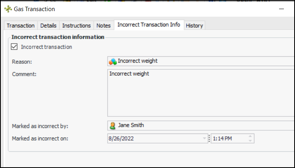Click the Gas Transaction window icon
This screenshot has width=295, height=168.
pos(8,9)
